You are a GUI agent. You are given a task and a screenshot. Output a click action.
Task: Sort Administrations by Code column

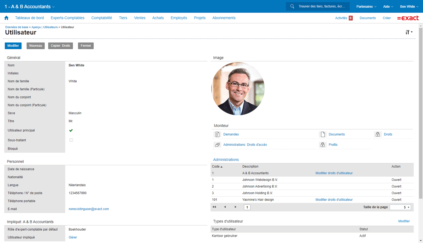point(217,167)
